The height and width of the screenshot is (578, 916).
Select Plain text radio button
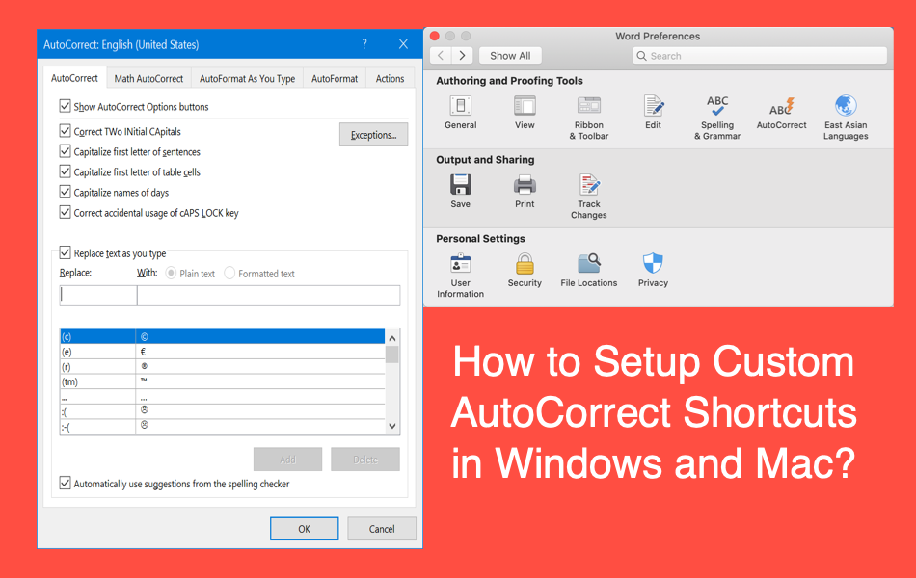click(171, 273)
